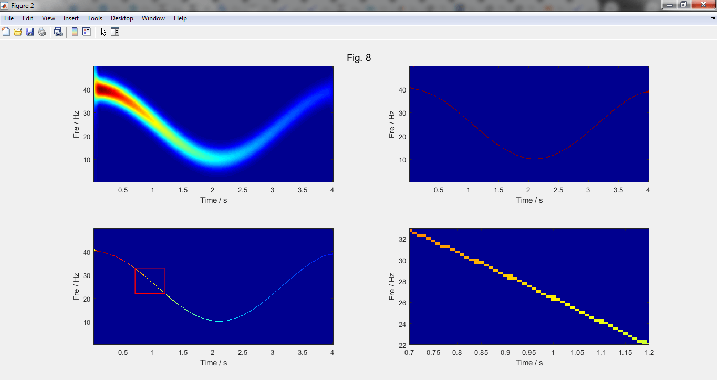717x380 pixels.
Task: Expand the View menu
Action: pos(48,18)
